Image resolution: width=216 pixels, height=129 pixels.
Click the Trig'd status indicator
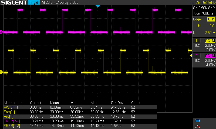click(x=34, y=2)
